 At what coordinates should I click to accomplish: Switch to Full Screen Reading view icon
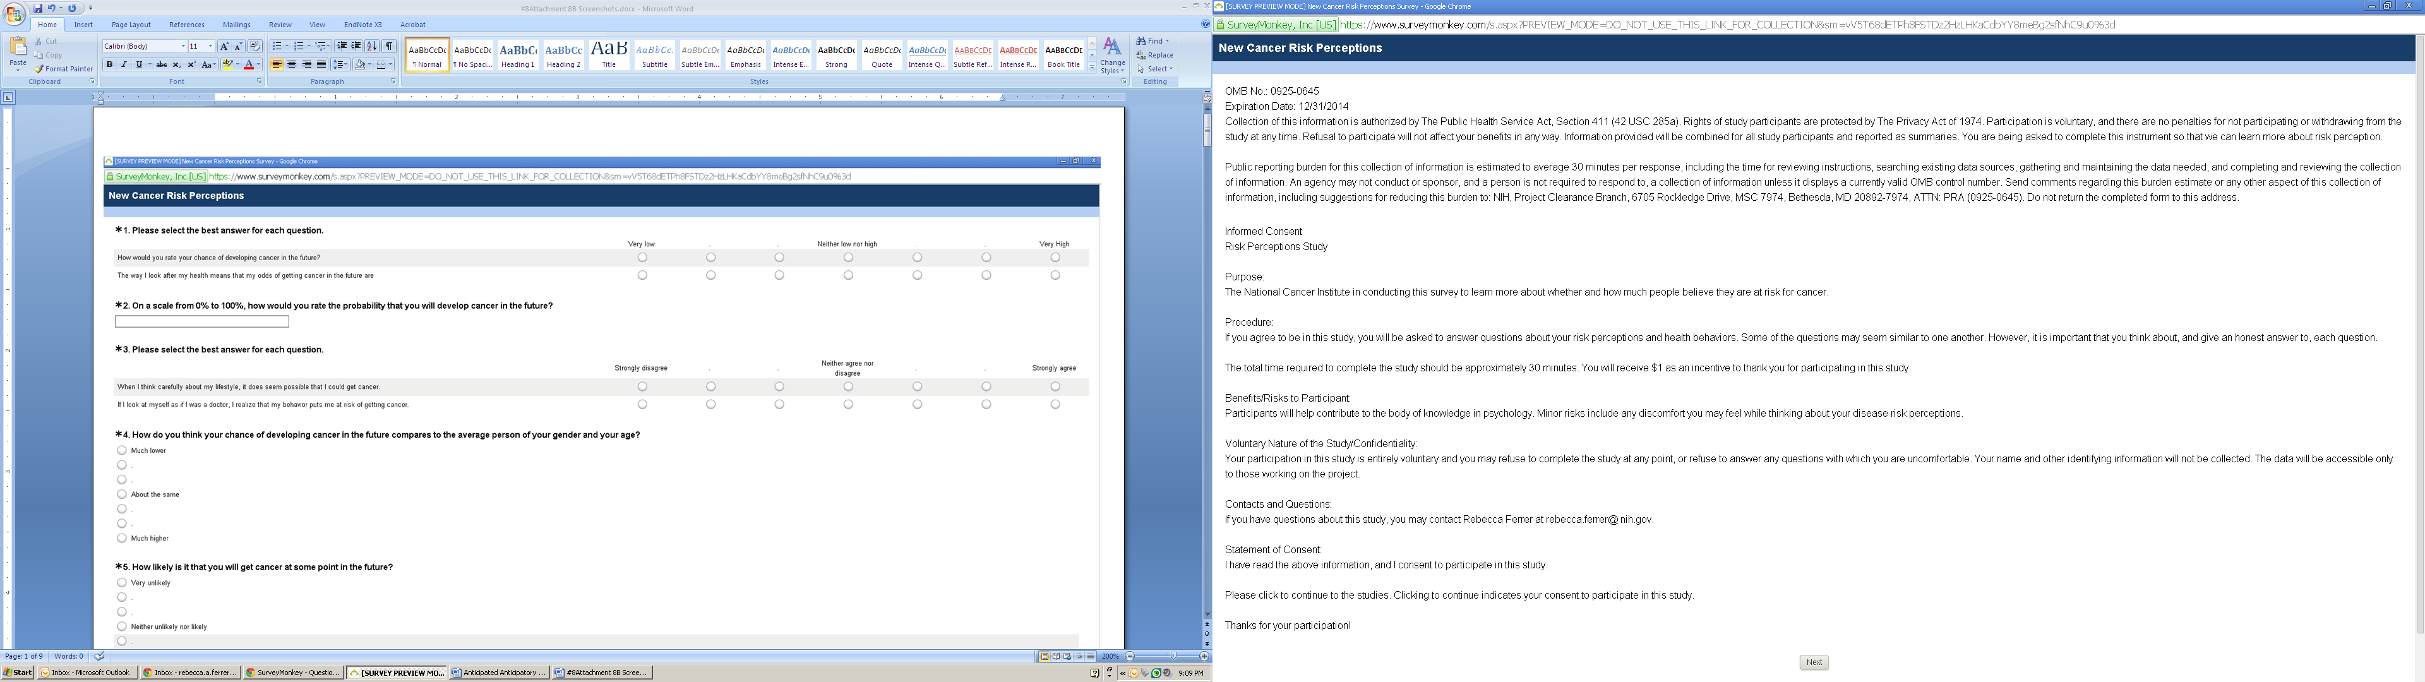coord(1057,657)
